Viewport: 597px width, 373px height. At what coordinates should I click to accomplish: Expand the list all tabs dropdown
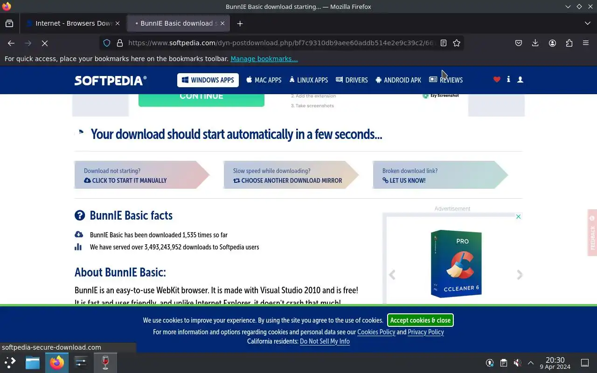click(x=587, y=23)
